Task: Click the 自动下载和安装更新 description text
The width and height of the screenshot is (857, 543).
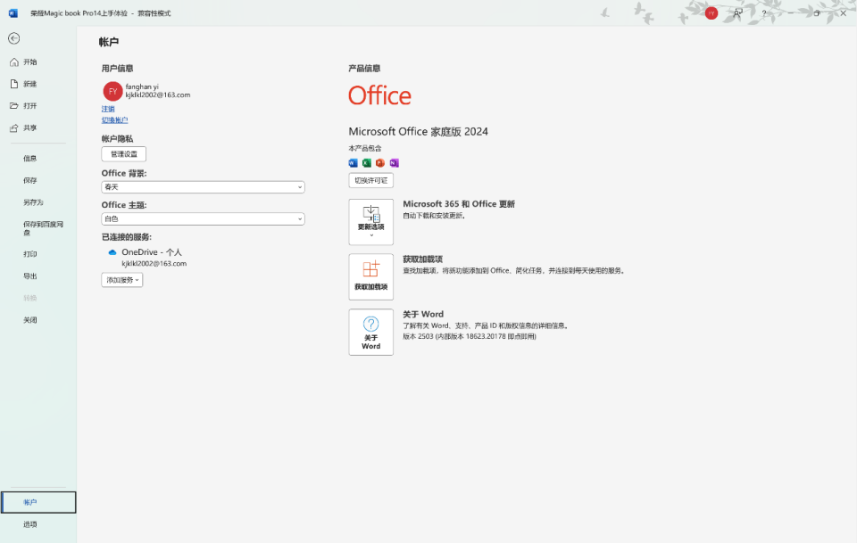Action: click(x=434, y=216)
